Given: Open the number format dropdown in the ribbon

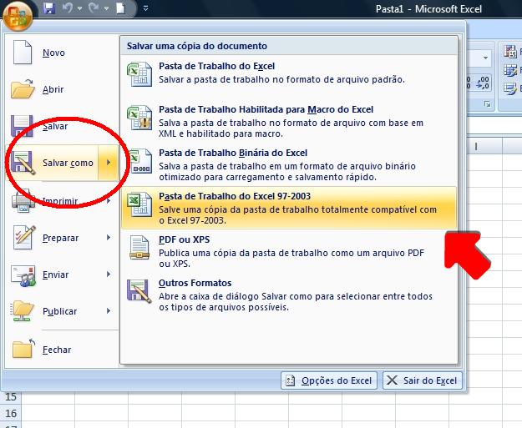Looking at the screenshot, I should (485, 58).
